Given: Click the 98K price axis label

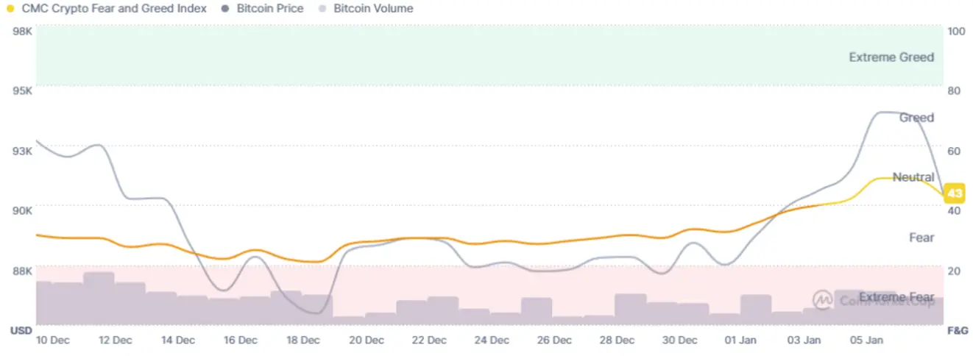Looking at the screenshot, I should (23, 32).
